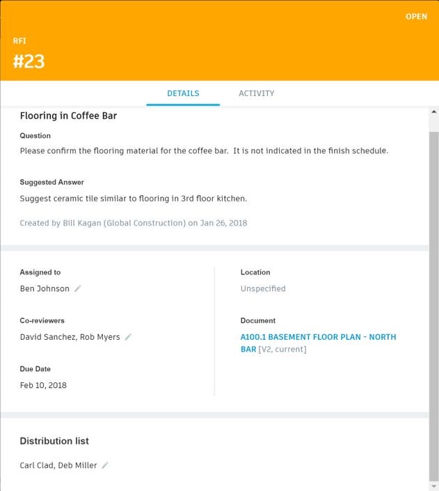Edit the Assigned to Ben Johnson pencil icon
This screenshot has height=491, width=439.
(78, 288)
